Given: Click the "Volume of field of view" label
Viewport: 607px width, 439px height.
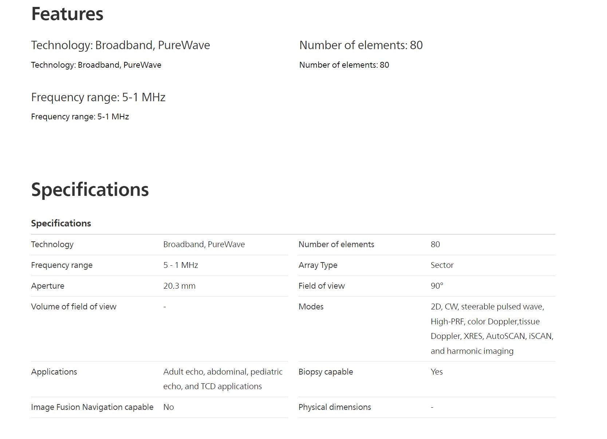Looking at the screenshot, I should [x=74, y=306].
